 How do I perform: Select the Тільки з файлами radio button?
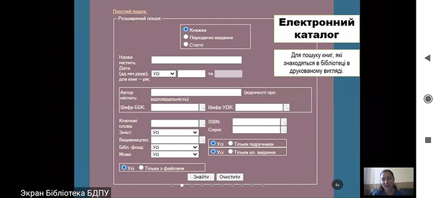click(141, 167)
